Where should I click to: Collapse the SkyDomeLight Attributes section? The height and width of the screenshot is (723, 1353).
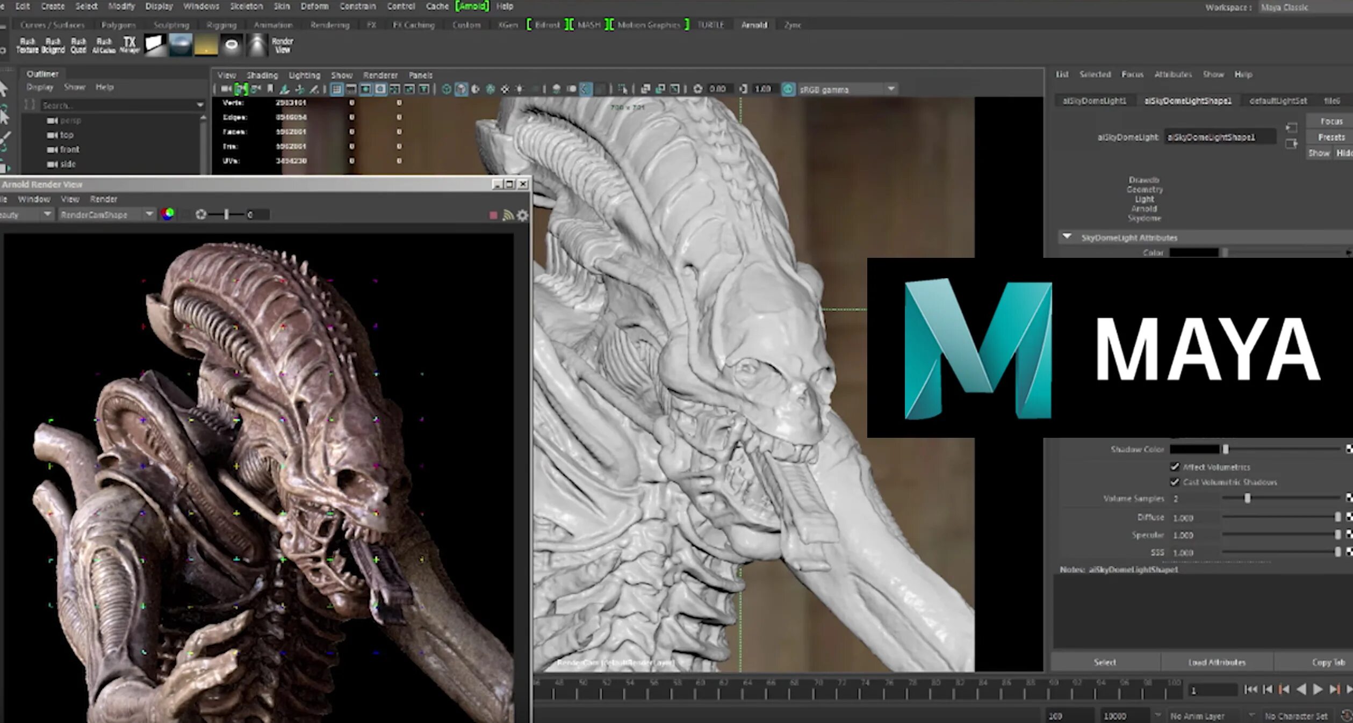point(1067,237)
